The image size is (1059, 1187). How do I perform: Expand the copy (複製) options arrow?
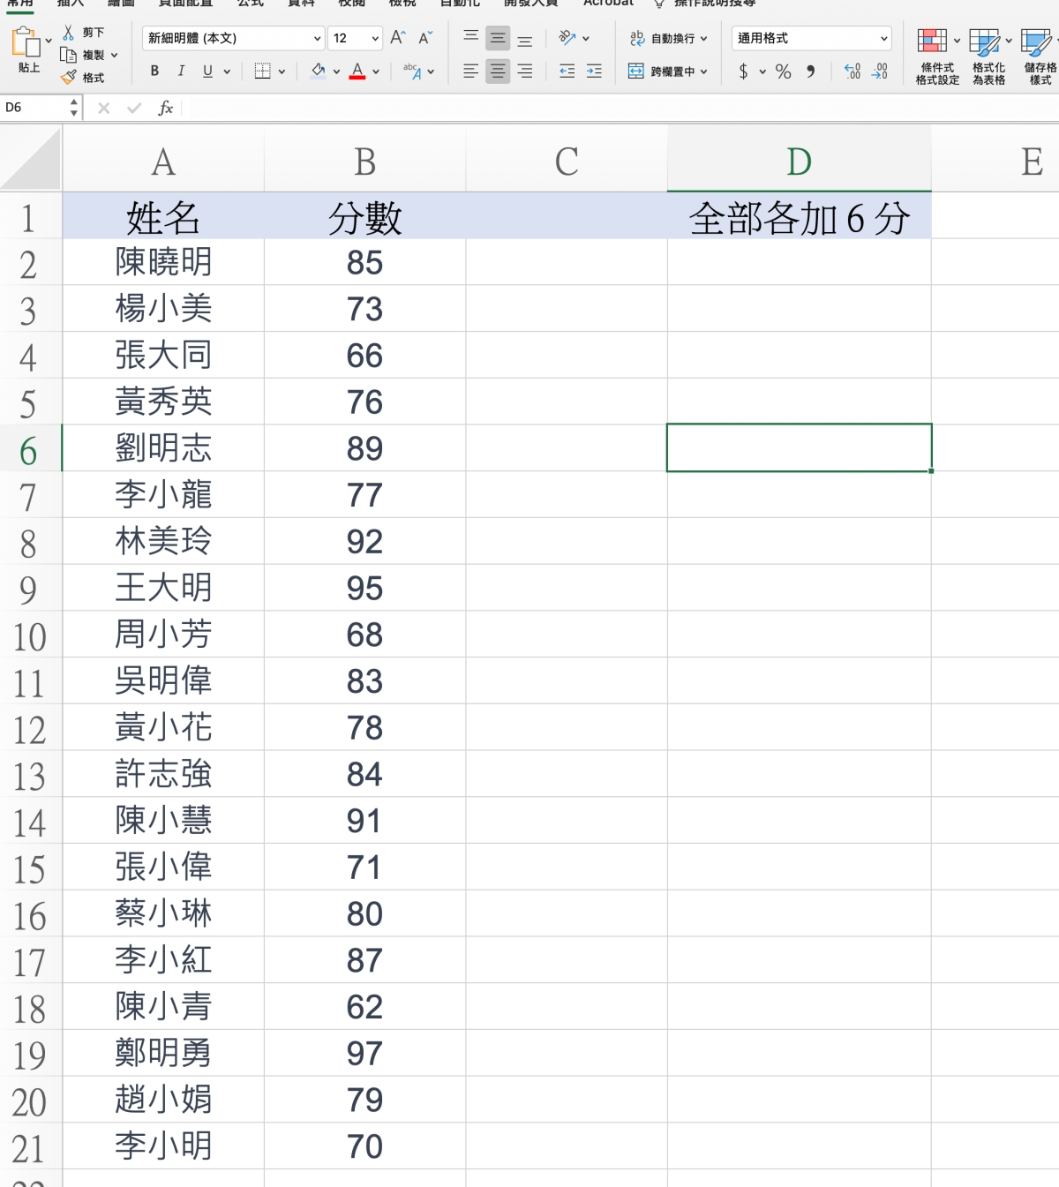point(114,55)
